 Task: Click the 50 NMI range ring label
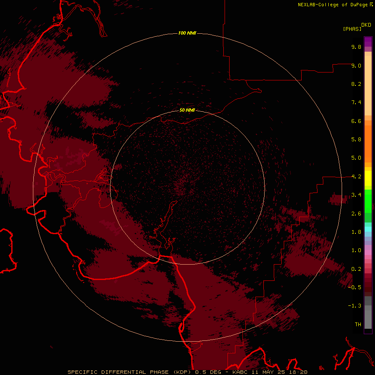coord(187,110)
